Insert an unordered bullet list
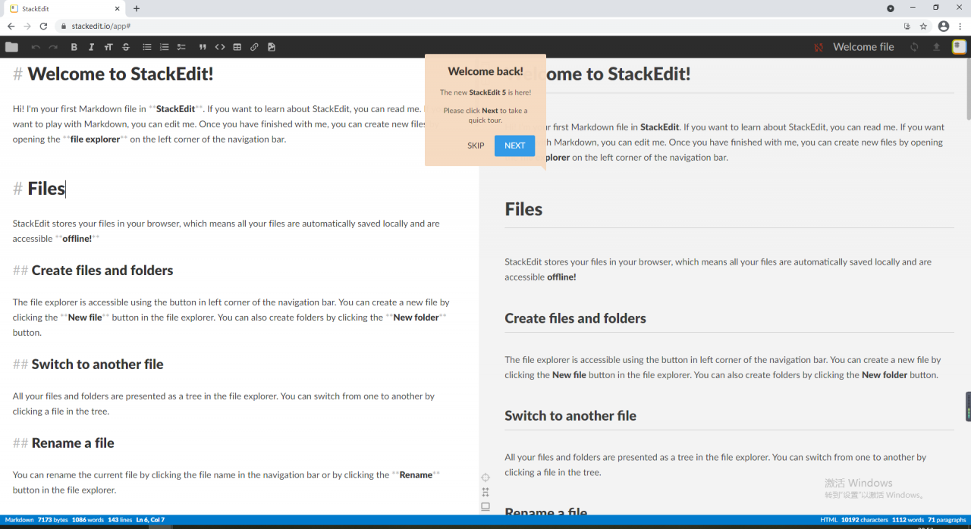The width and height of the screenshot is (971, 529). (x=147, y=47)
